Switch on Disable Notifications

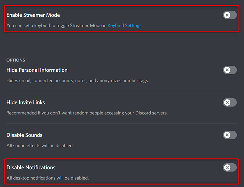tap(230, 167)
